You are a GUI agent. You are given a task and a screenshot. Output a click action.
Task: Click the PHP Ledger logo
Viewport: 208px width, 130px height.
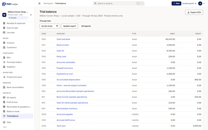(10, 4)
